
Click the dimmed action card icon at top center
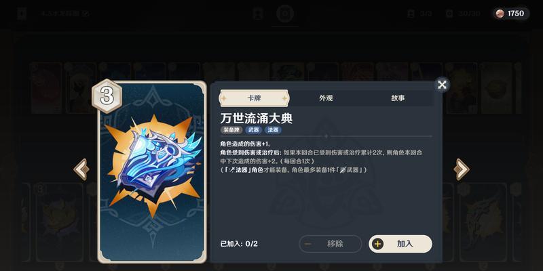[x=284, y=14]
